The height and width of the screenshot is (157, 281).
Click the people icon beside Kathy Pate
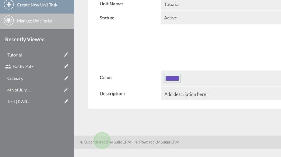tap(8, 66)
